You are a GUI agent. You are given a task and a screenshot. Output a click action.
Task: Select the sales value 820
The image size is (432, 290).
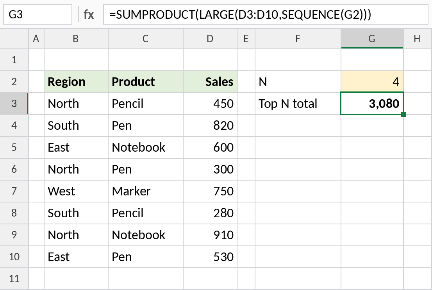(210, 125)
